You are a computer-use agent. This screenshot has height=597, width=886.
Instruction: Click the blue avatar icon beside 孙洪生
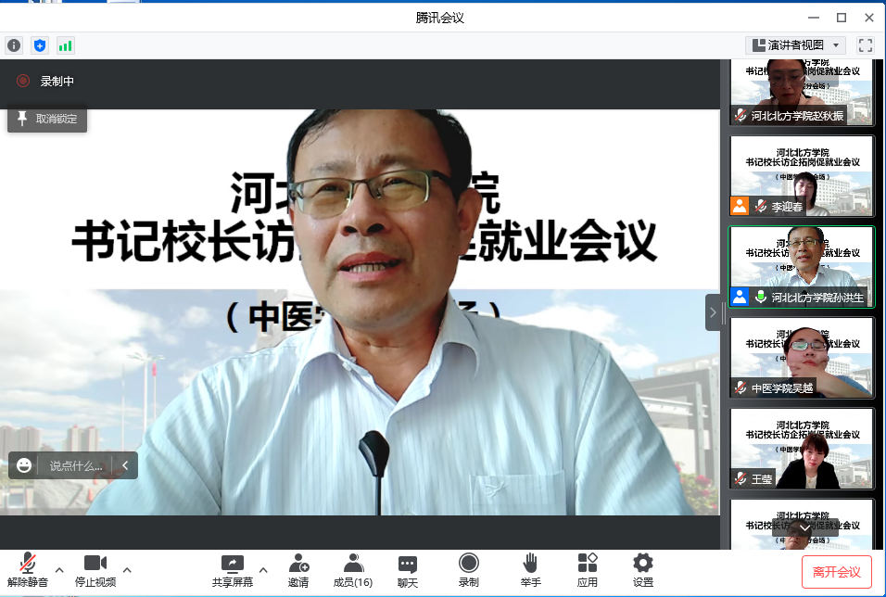740,297
